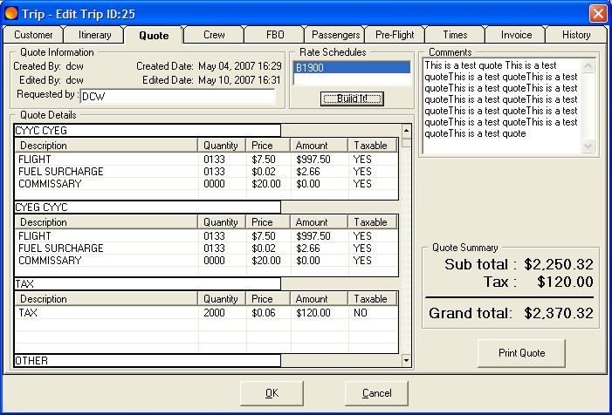Click Description column header in CYYC CYEG table
The image size is (612, 415).
coord(107,146)
